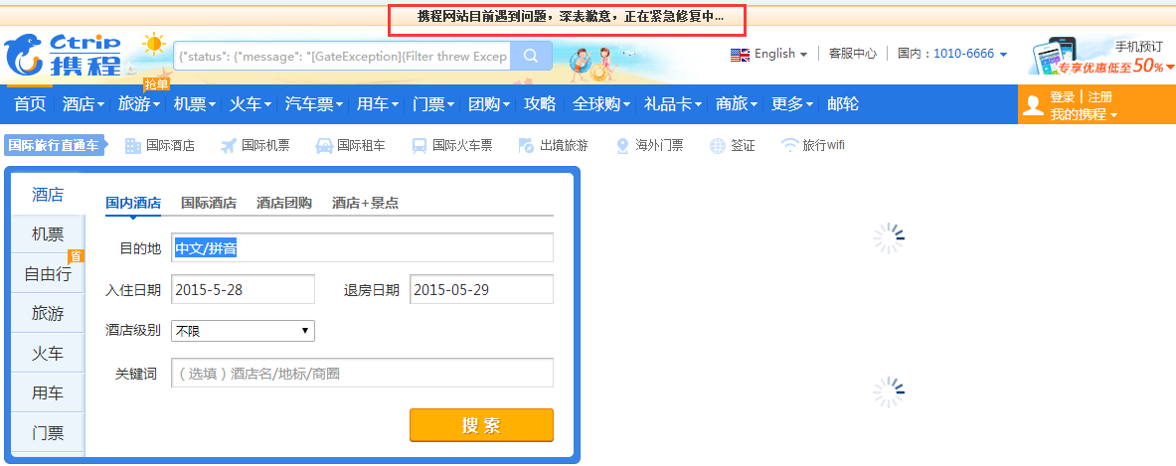Click the 国际火车票 train icon
1176x466 pixels.
tap(420, 145)
